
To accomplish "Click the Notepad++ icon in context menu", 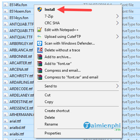I will pos(40,30).
